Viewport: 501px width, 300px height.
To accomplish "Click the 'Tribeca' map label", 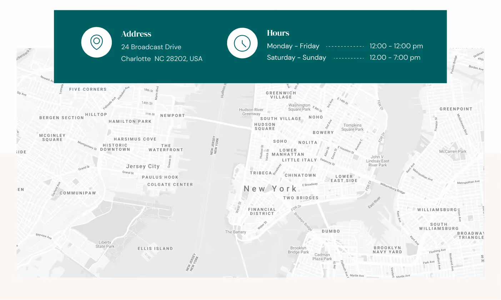I will pyautogui.click(x=261, y=173).
